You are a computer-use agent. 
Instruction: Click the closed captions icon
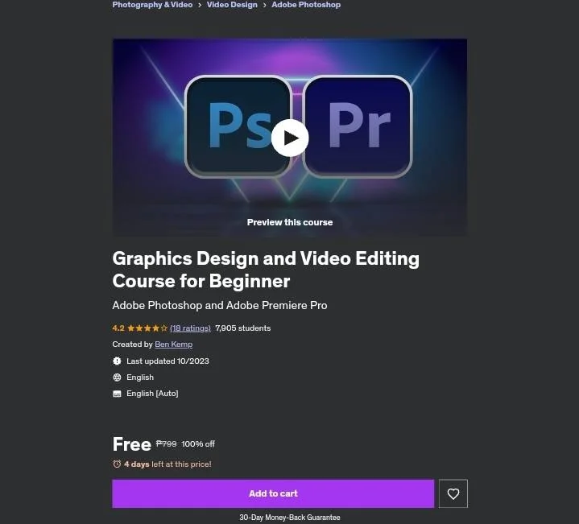(x=117, y=394)
